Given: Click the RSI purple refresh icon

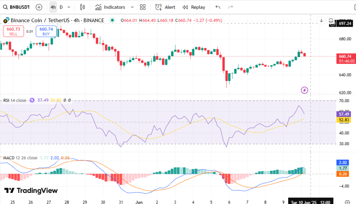Looking at the screenshot, I should tap(32, 100).
